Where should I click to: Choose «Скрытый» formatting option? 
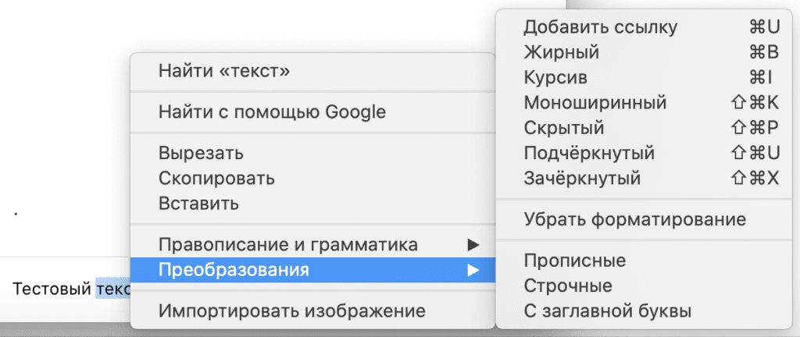[x=563, y=127]
